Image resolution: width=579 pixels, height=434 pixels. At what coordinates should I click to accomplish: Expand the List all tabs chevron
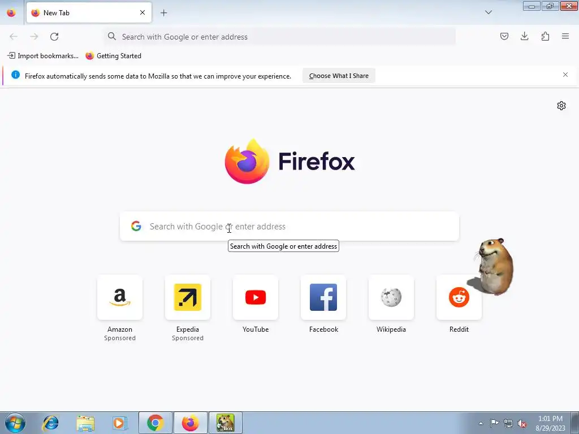tap(488, 12)
